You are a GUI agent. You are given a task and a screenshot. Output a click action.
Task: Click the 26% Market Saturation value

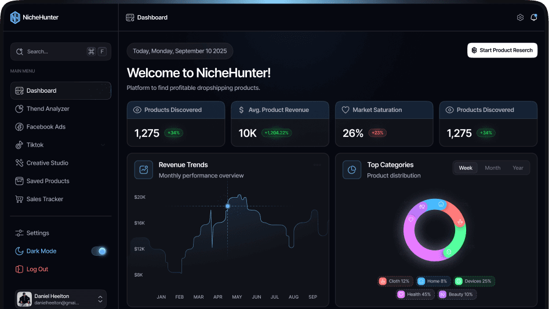click(353, 133)
